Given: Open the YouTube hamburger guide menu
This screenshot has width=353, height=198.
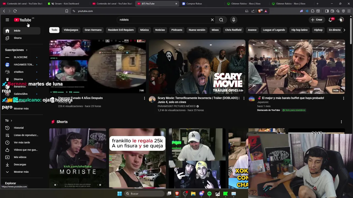Looking at the screenshot, I should tap(7, 20).
